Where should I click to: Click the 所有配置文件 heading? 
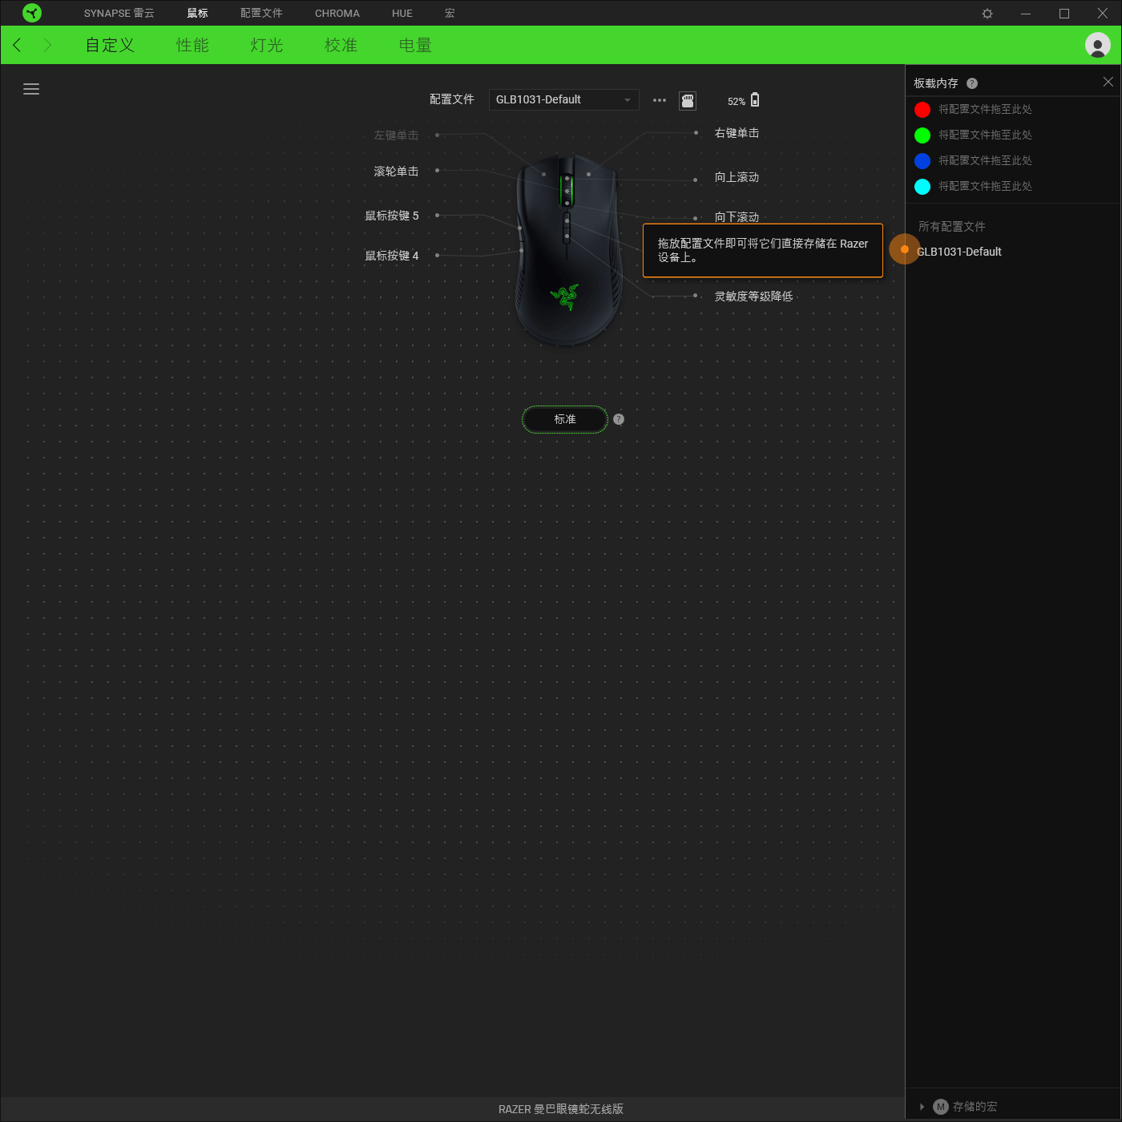(952, 227)
